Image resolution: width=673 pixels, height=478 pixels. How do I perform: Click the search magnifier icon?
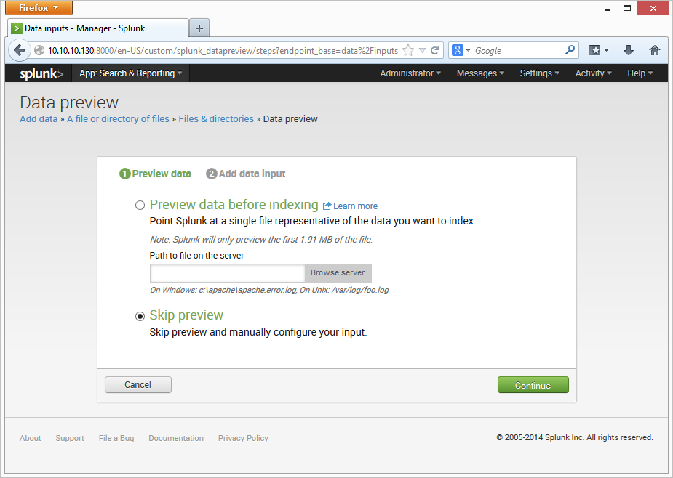tap(570, 50)
